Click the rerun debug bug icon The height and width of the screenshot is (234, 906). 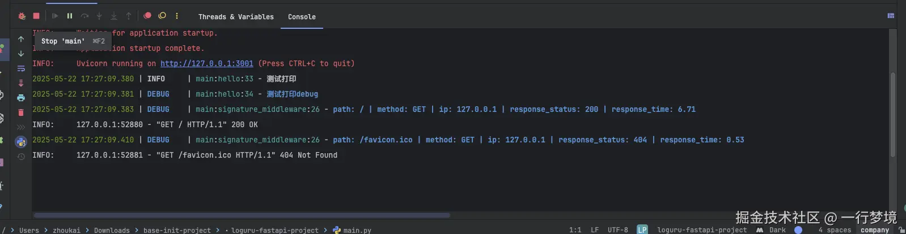(x=22, y=16)
